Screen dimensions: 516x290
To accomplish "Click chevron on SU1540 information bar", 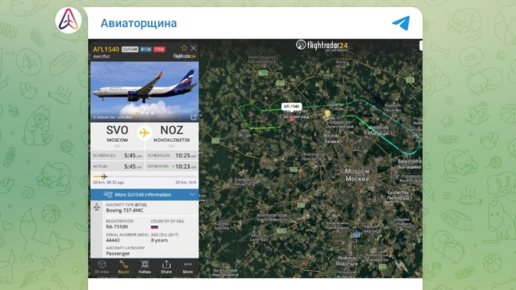I will tap(192, 195).
